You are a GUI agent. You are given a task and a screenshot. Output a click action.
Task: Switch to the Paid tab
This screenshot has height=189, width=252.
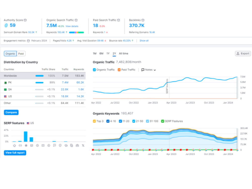pos(21,54)
